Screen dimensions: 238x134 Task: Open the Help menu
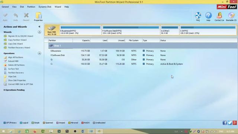pos(67,7)
